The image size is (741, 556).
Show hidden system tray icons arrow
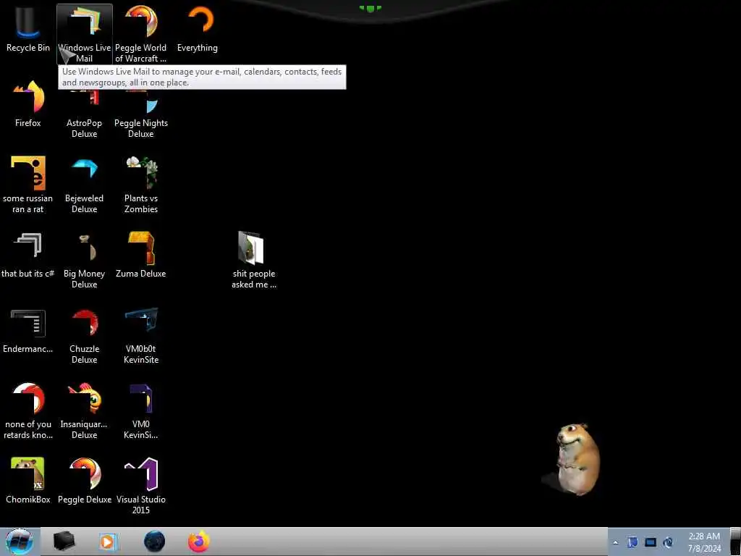pyautogui.click(x=615, y=542)
